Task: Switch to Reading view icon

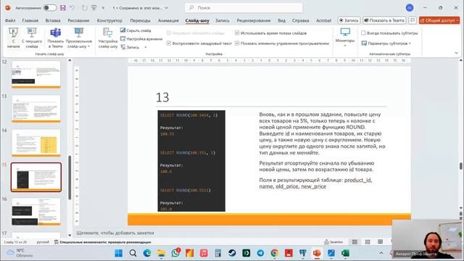Action: pos(381,241)
